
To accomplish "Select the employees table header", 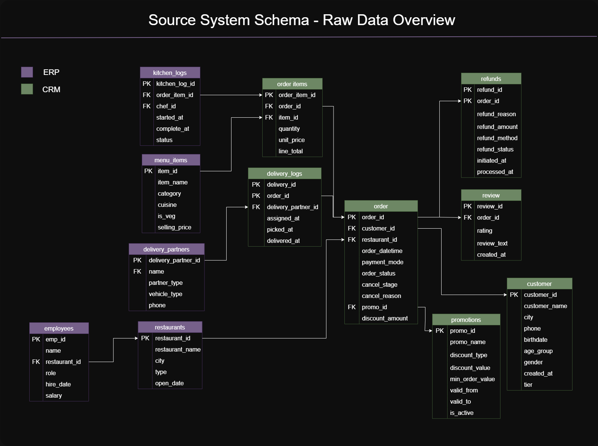I will pos(59,328).
